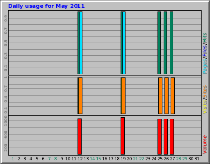Click the orange Sites bar for day 25
210x164 pixels.
coord(160,96)
